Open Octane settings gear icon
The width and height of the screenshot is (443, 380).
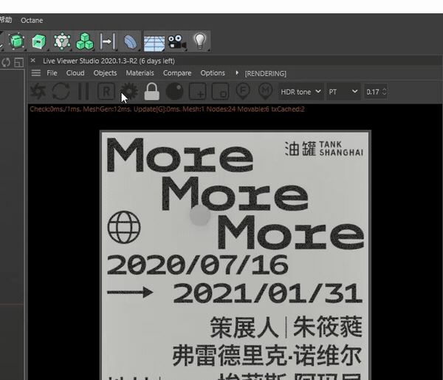coord(129,91)
